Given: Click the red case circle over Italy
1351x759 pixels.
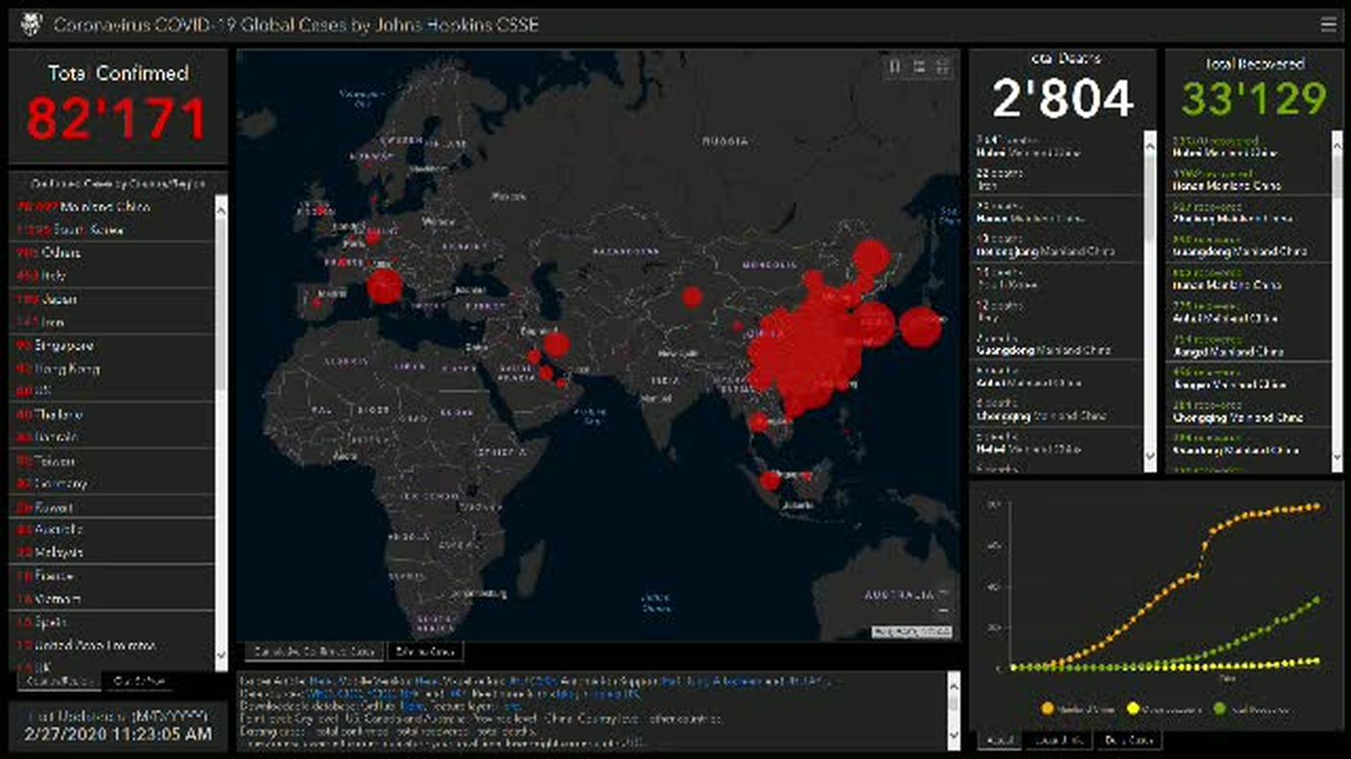Looking at the screenshot, I should click(x=384, y=286).
